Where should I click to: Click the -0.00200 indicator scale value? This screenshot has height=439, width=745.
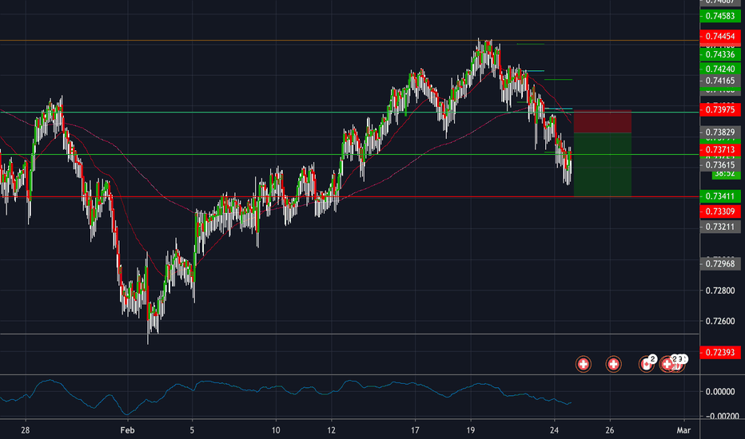721,416
